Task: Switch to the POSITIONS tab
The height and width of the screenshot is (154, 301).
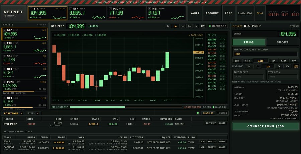Action: click(13, 113)
